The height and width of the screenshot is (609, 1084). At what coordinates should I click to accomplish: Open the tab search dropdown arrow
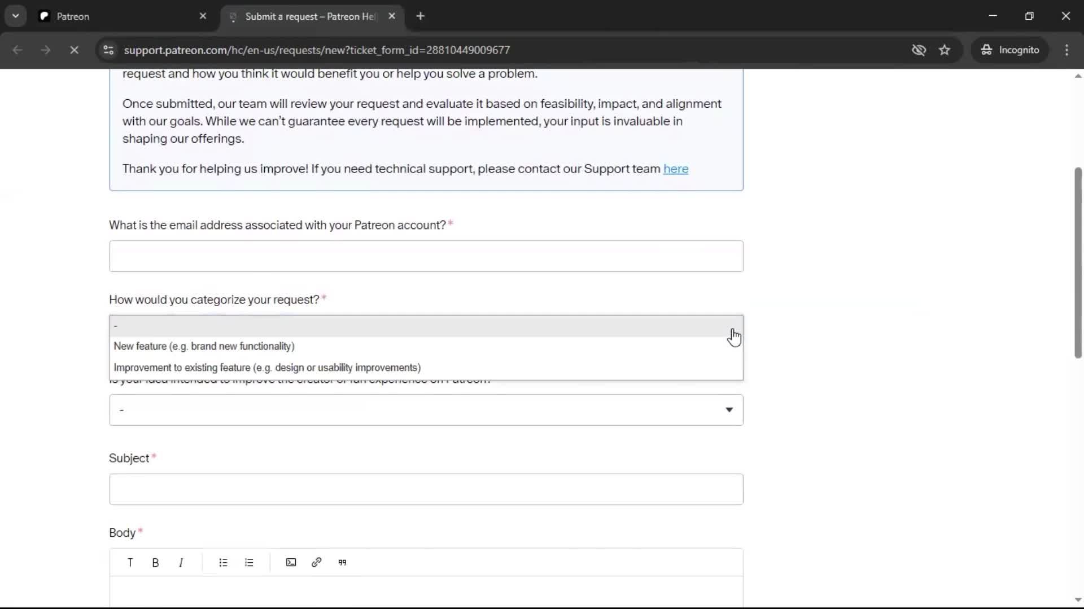(16, 16)
